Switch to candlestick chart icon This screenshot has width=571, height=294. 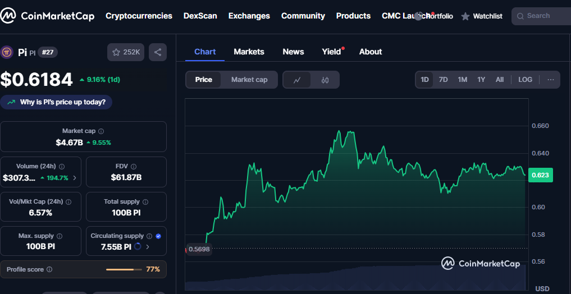tap(325, 80)
